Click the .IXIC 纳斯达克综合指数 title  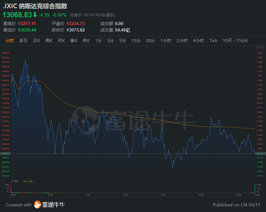(35, 6)
